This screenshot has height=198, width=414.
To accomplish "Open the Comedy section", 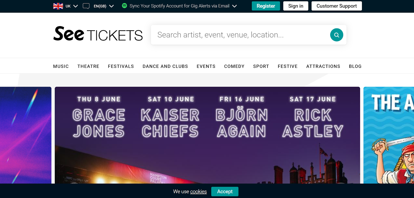I will pos(234,66).
